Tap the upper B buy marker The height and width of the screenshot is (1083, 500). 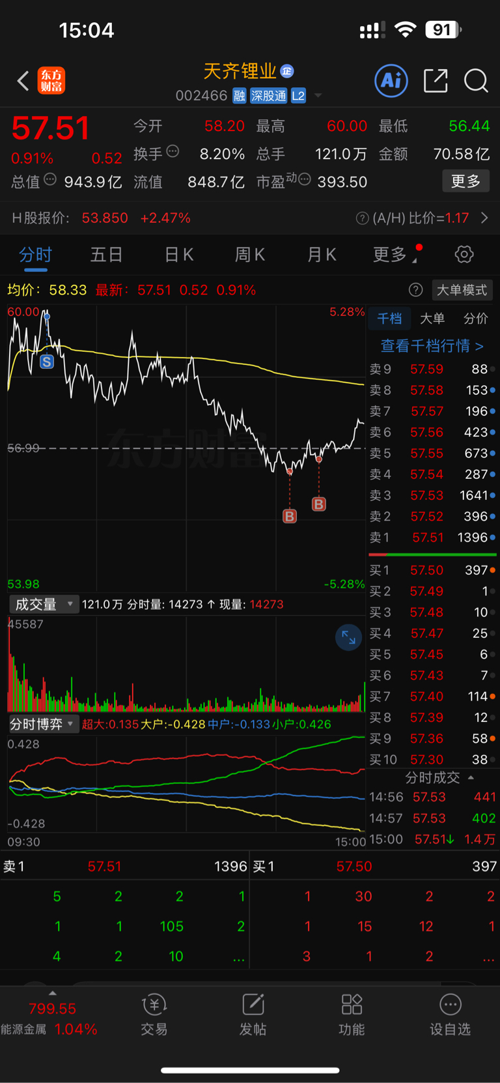coord(318,504)
